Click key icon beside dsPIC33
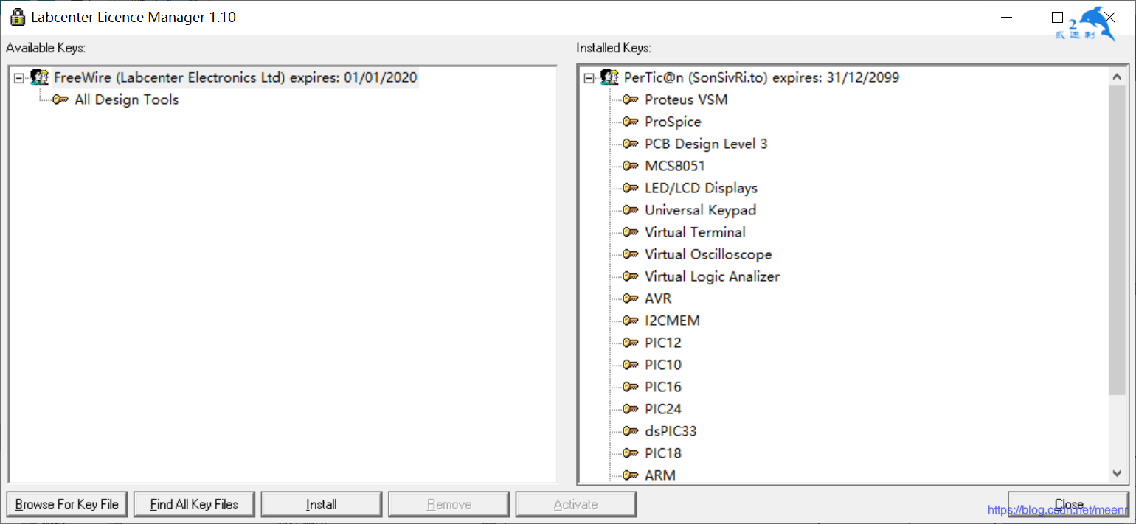Image resolution: width=1136 pixels, height=524 pixels. click(631, 431)
